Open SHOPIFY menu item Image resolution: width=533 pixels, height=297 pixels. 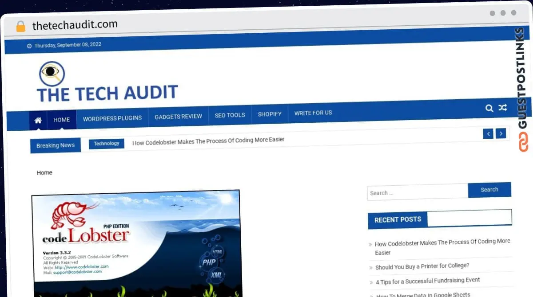click(270, 114)
